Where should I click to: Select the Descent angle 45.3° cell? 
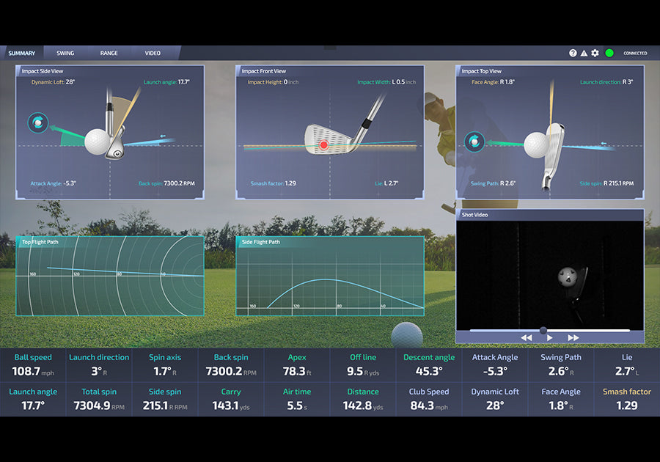coord(429,364)
